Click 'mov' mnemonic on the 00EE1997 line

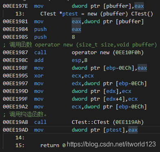[39, 84]
